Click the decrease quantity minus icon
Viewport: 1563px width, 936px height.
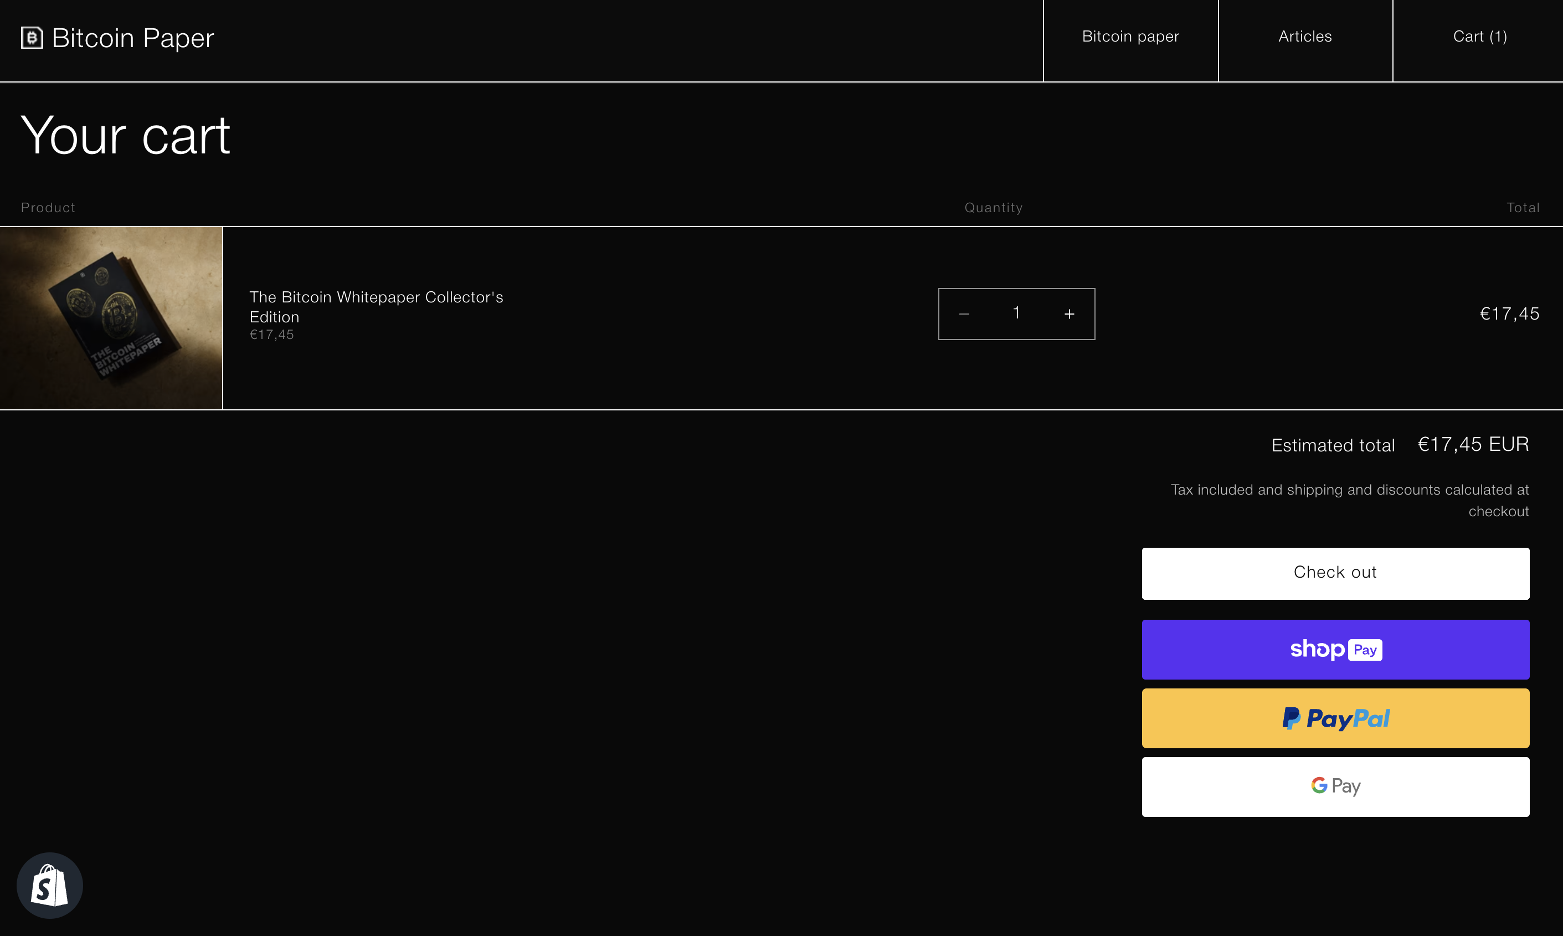click(964, 314)
